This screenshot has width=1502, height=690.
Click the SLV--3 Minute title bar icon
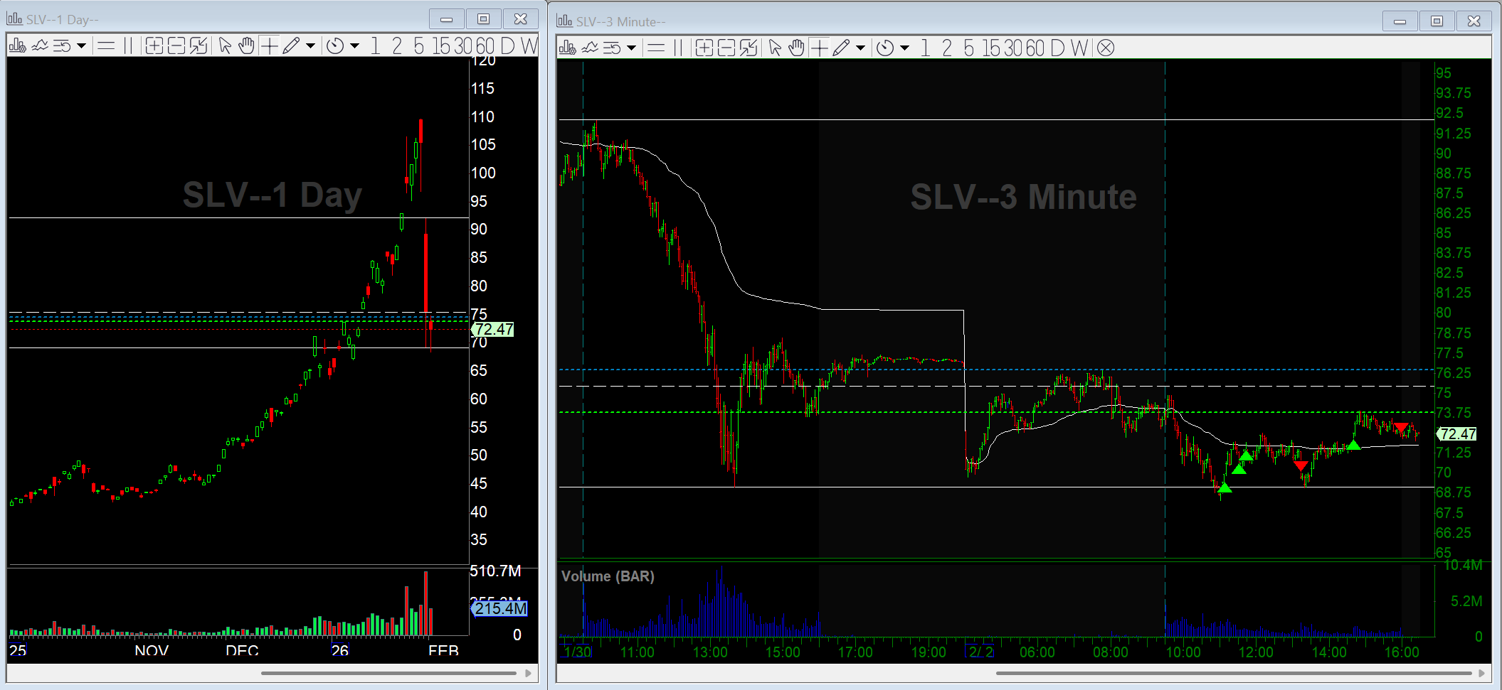pos(565,21)
